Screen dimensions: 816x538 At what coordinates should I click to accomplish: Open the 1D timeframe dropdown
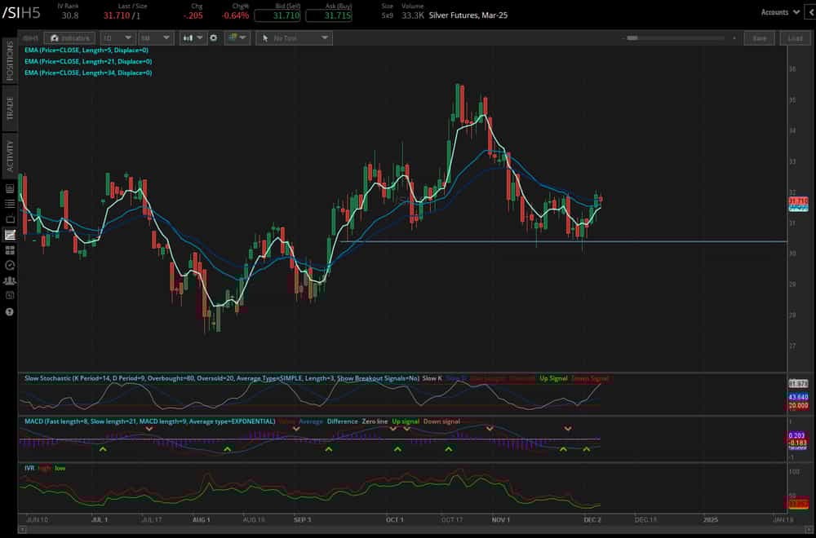(118, 37)
